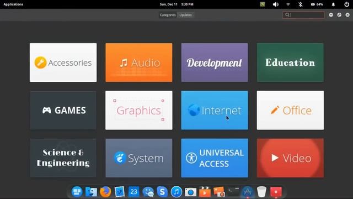353x199 pixels.
Task: Close the AppCenter window
Action: tap(347, 15)
